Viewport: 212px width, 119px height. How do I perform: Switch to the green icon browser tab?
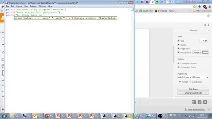157,2
